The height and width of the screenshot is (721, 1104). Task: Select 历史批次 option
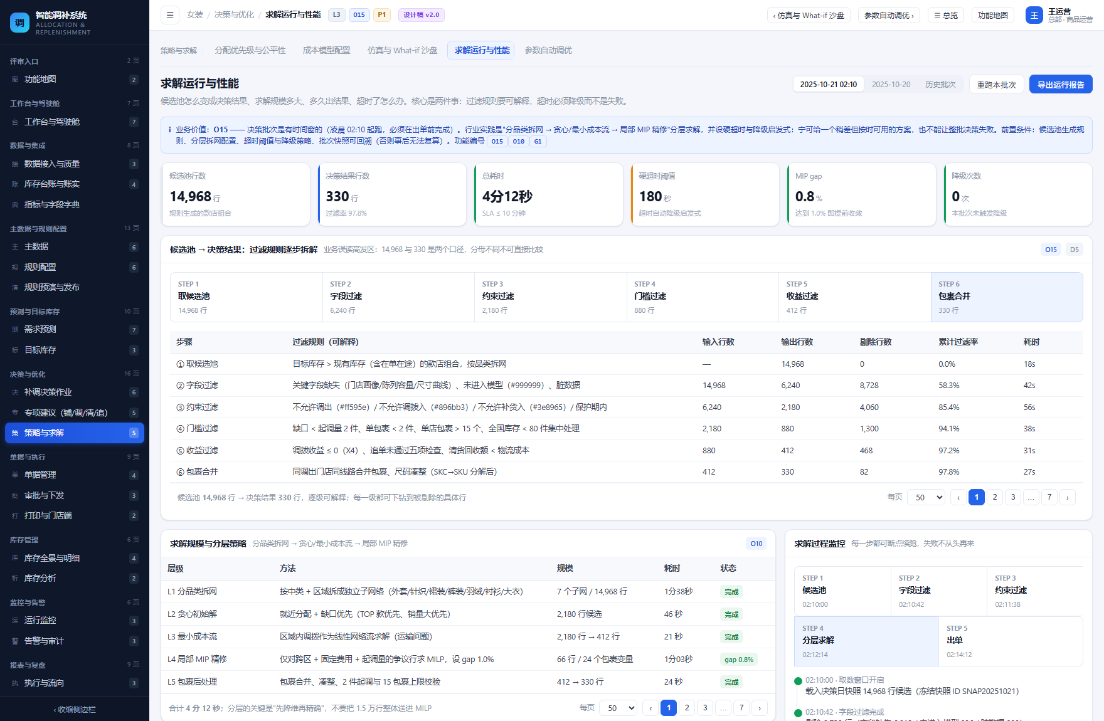click(x=940, y=84)
